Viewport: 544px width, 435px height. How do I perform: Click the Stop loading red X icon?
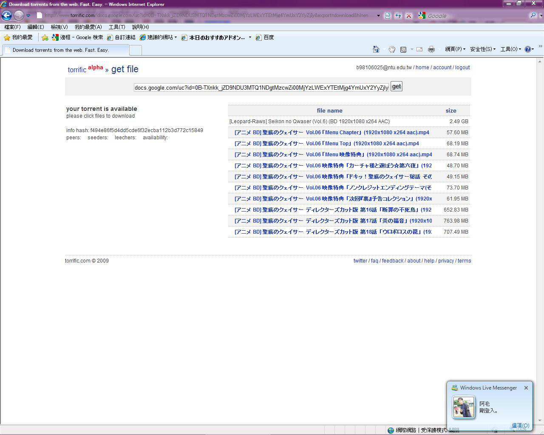408,16
